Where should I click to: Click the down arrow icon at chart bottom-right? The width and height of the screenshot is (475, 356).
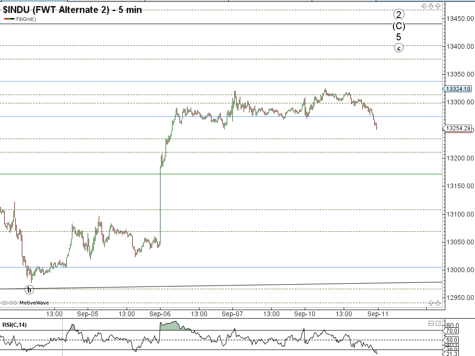coord(437,303)
